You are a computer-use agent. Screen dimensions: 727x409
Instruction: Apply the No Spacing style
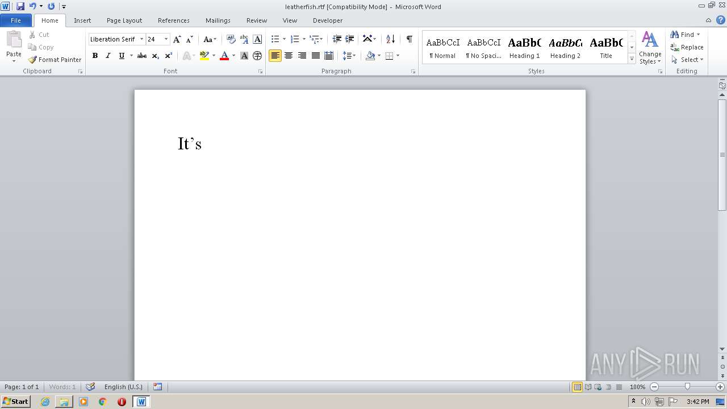(x=484, y=47)
